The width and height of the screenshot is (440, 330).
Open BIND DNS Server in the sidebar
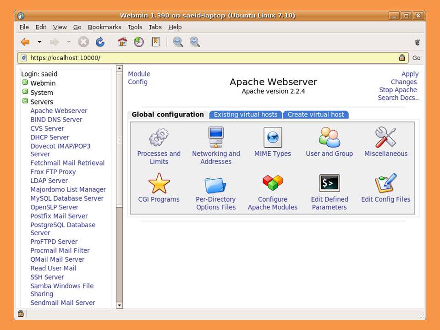point(56,120)
